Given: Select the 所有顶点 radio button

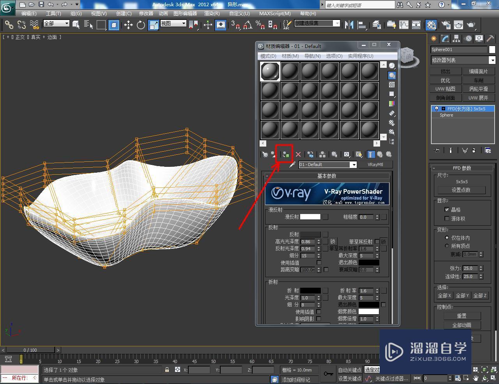Looking at the screenshot, I should point(447,246).
